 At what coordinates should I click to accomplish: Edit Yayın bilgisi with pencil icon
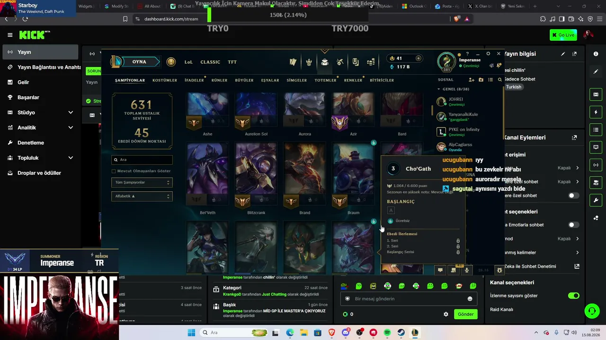point(563,54)
